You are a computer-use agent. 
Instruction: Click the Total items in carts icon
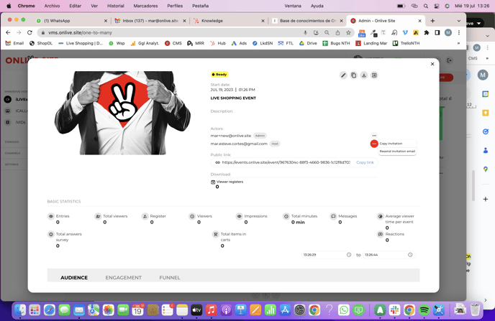tap(216, 234)
